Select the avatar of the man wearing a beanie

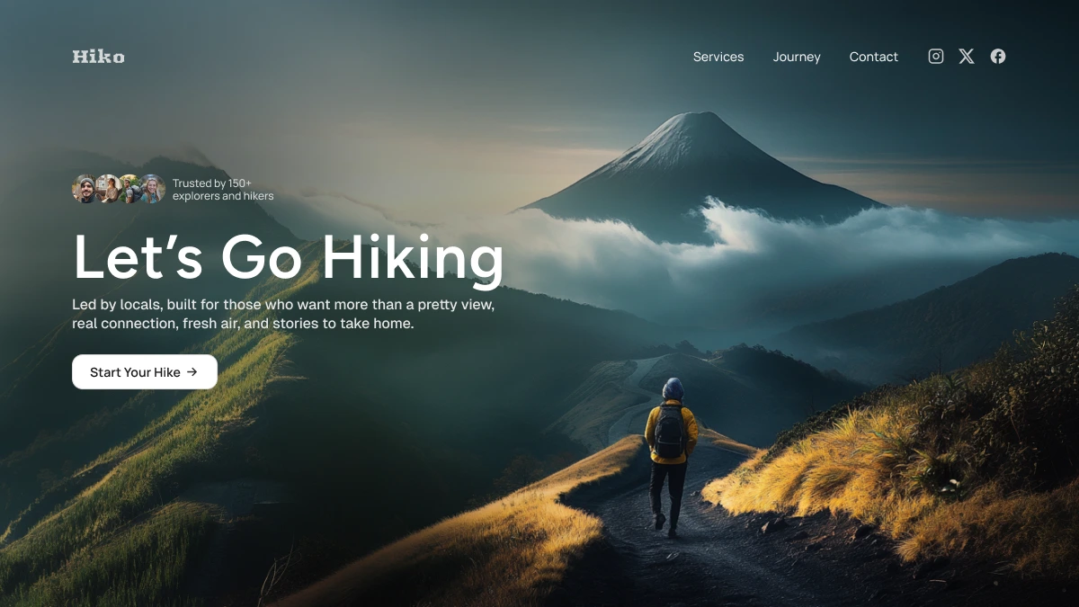[85, 189]
